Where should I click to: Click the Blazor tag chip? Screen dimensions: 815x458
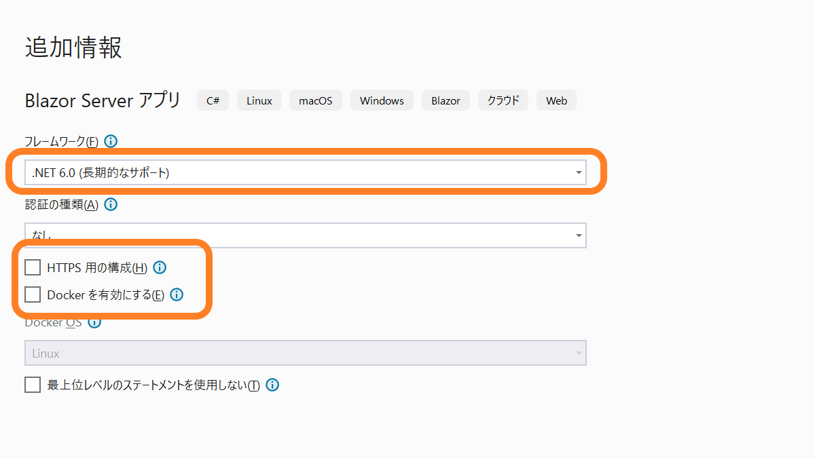tap(446, 100)
